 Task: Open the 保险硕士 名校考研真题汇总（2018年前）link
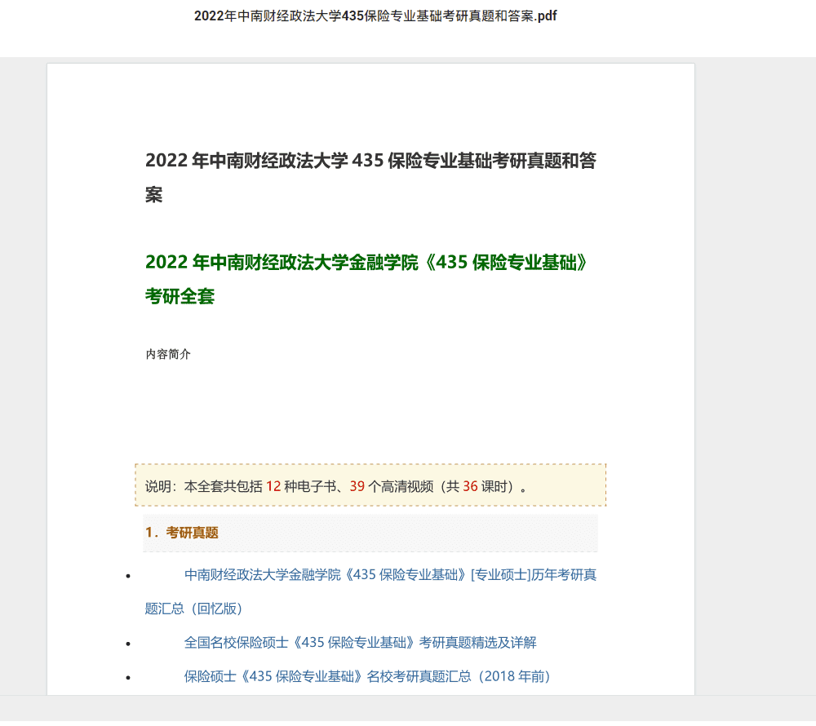click(x=367, y=676)
